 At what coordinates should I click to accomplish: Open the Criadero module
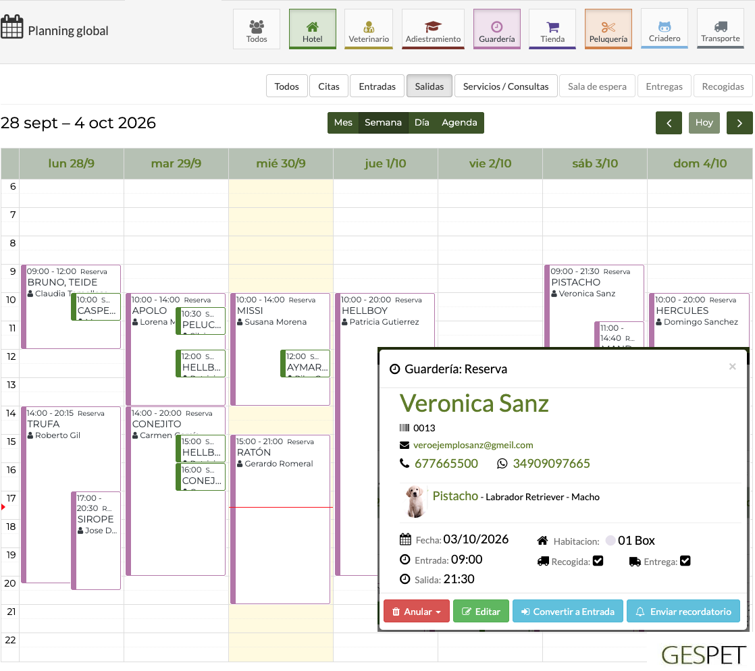[665, 29]
